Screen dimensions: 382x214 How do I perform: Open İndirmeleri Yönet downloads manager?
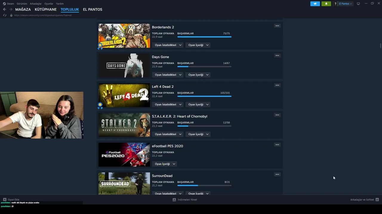point(185,200)
